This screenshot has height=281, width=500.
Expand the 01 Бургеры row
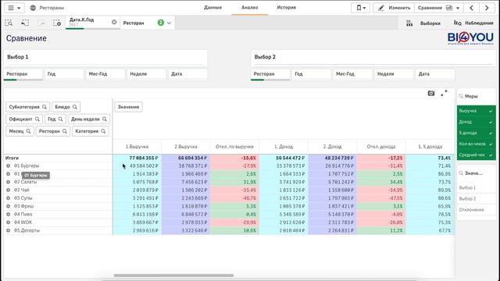point(9,166)
